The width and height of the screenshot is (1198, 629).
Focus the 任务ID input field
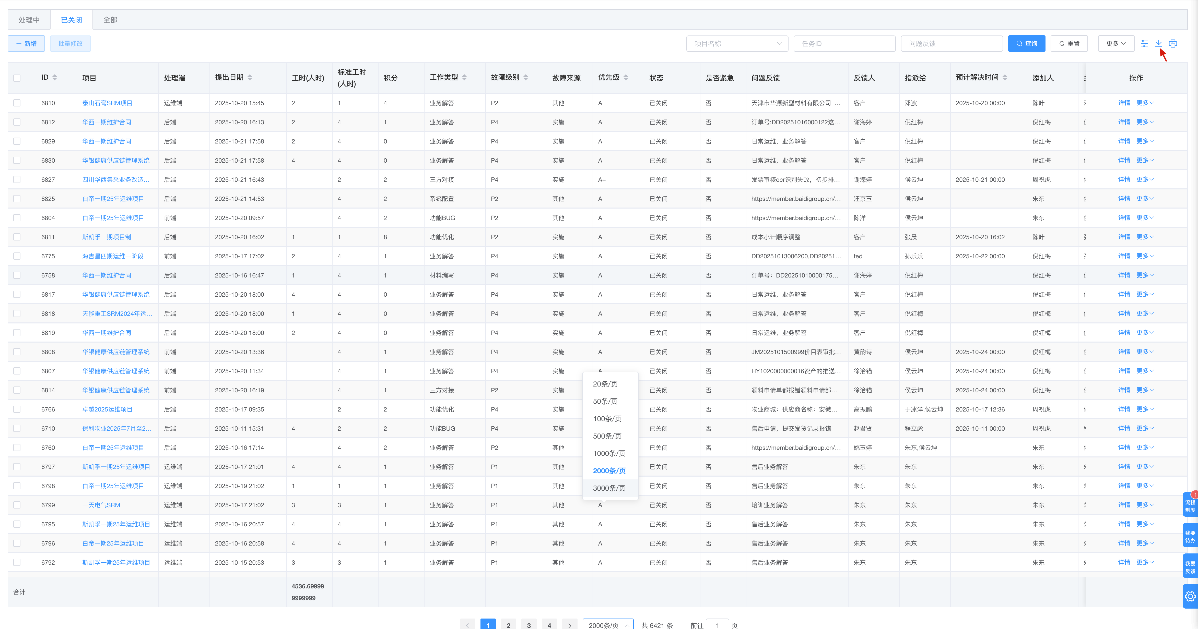(844, 44)
